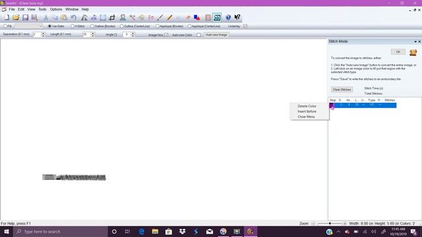The height and width of the screenshot is (237, 422).
Task: Decrease the Angle value
Action: point(133,36)
